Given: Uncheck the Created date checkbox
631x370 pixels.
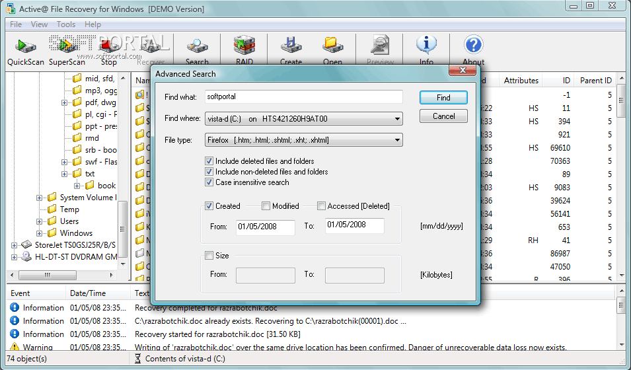Looking at the screenshot, I should 209,206.
